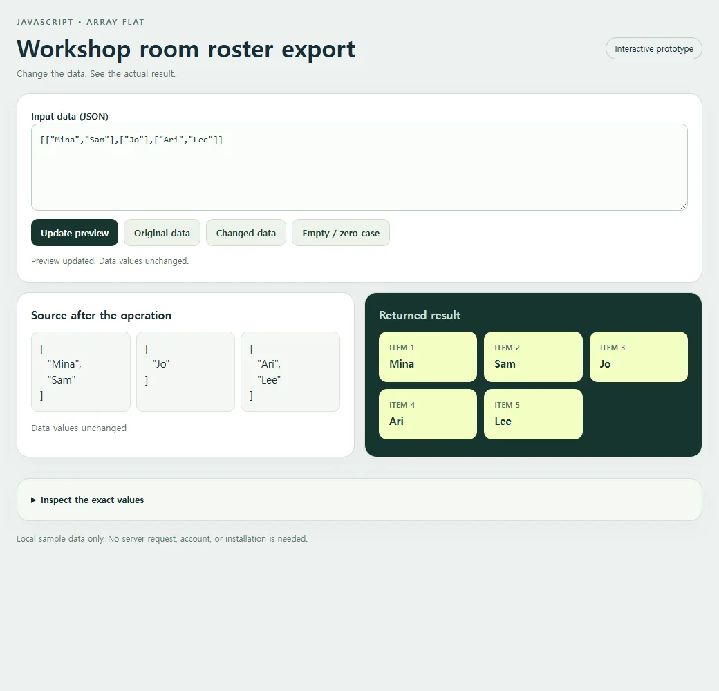Select the ITEM 4 Ari card
The height and width of the screenshot is (691, 719).
[x=428, y=414]
